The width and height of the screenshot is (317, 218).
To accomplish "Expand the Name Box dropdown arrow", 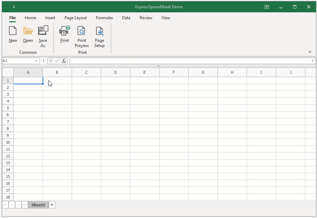I will pos(36,61).
